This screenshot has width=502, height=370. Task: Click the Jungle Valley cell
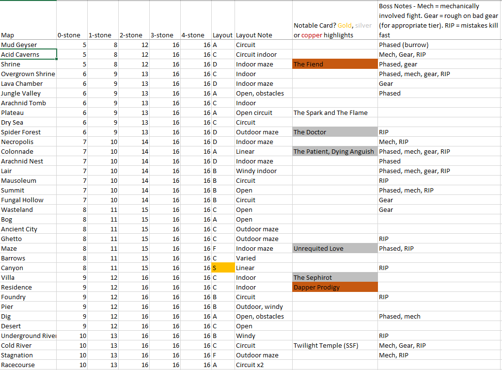point(28,93)
